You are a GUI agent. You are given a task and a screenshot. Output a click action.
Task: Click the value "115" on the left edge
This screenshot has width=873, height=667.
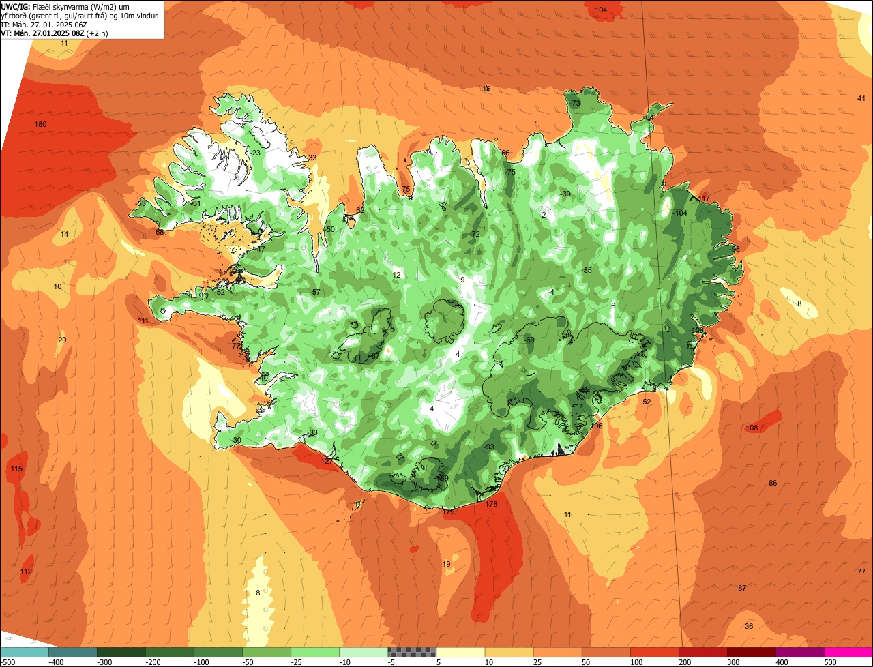click(x=16, y=469)
